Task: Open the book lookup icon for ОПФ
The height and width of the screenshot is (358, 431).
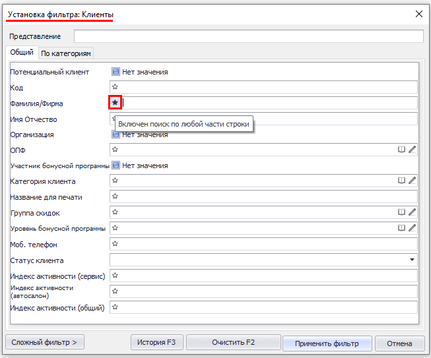Action: coord(401,150)
